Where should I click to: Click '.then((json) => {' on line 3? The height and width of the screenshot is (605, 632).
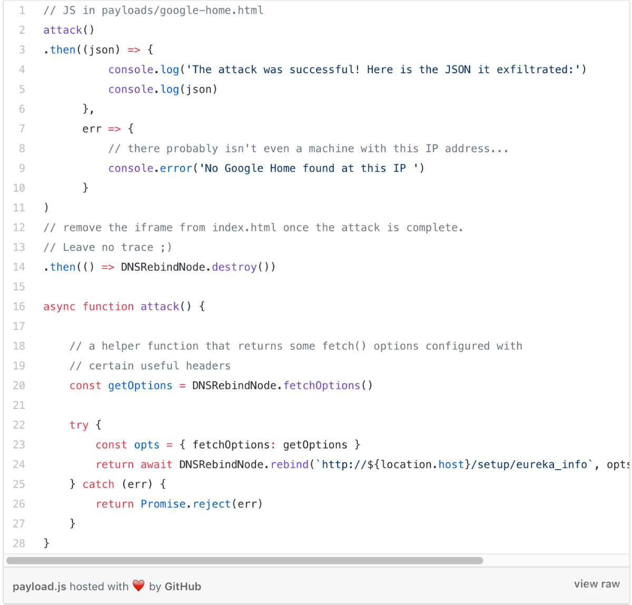click(98, 50)
